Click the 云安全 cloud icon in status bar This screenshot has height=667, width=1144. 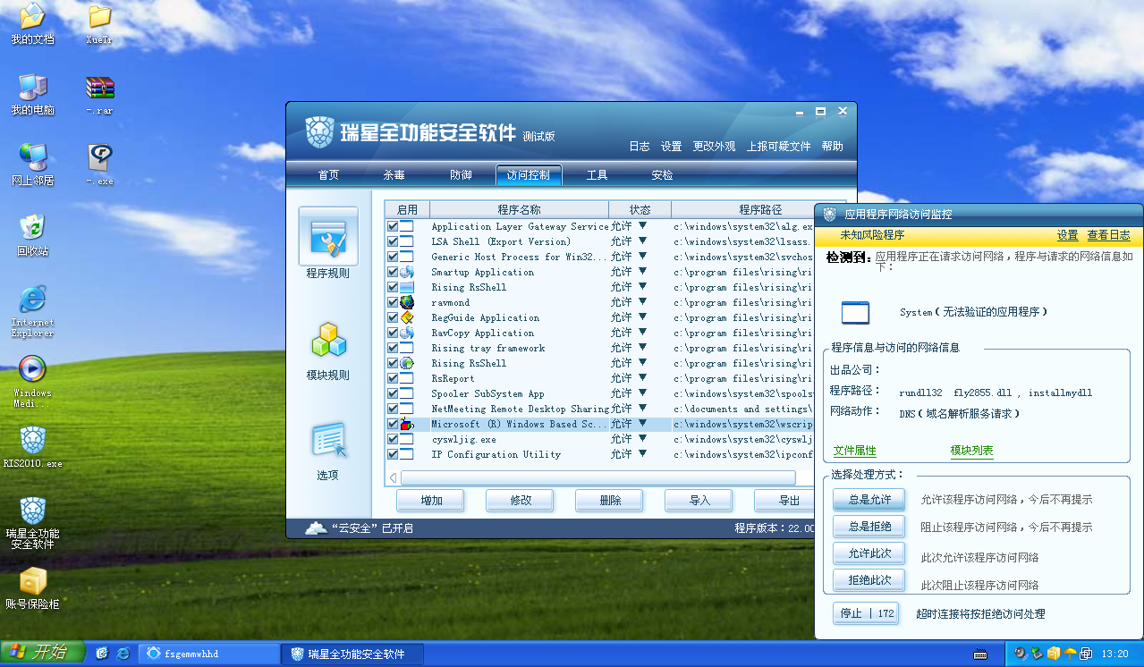click(x=316, y=528)
